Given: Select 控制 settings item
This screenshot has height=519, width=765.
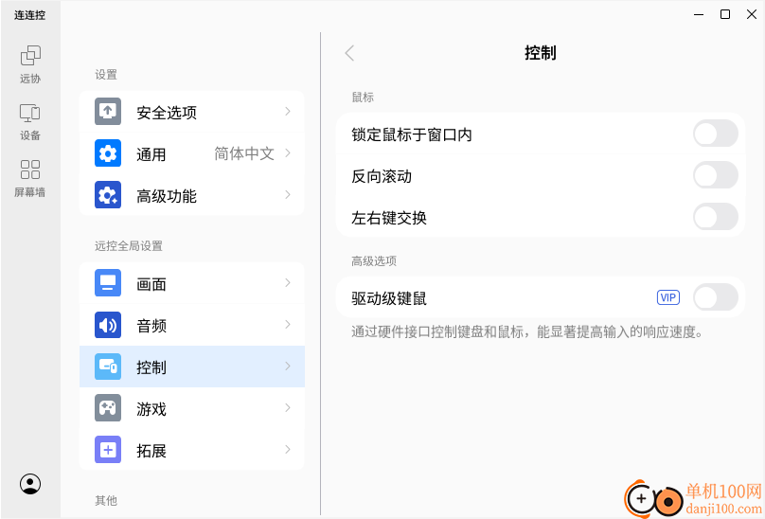Looking at the screenshot, I should (192, 367).
